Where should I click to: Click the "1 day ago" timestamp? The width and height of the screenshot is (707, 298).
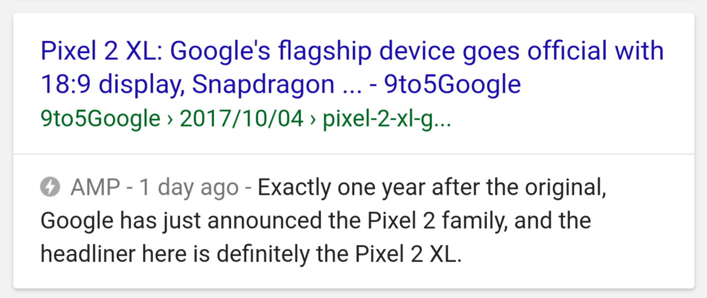[x=189, y=188]
